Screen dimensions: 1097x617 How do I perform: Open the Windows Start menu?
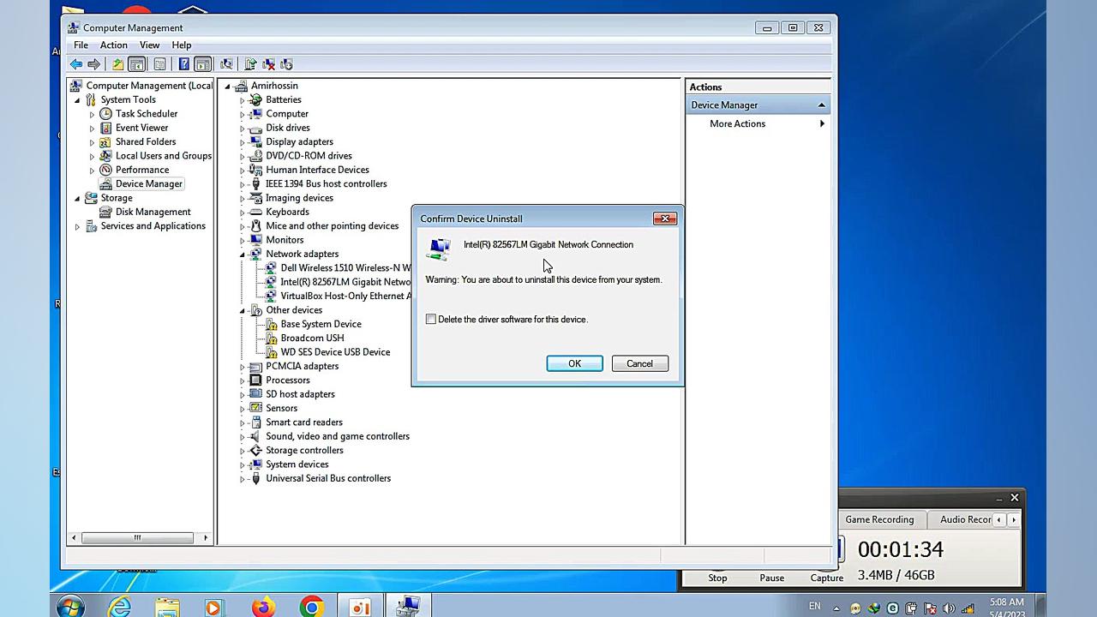(x=70, y=607)
